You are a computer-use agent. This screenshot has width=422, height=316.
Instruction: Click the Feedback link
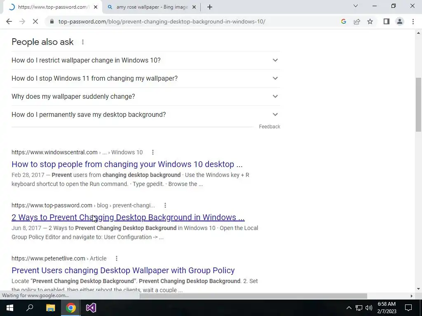(270, 127)
